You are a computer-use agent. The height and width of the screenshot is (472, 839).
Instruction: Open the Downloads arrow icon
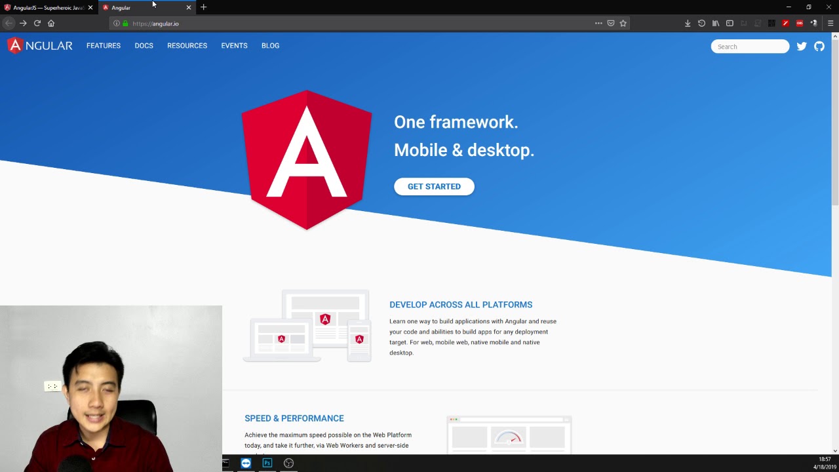point(688,23)
